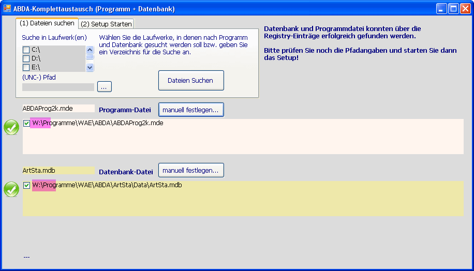Uncheck the ABDAProg2k.mde path checkbox

(x=27, y=124)
